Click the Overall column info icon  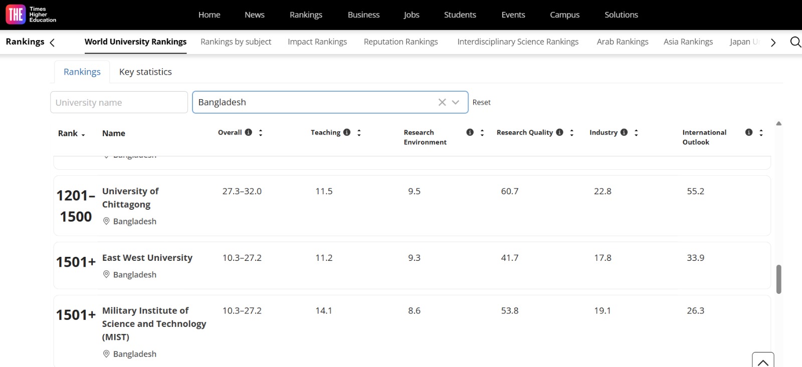point(248,132)
